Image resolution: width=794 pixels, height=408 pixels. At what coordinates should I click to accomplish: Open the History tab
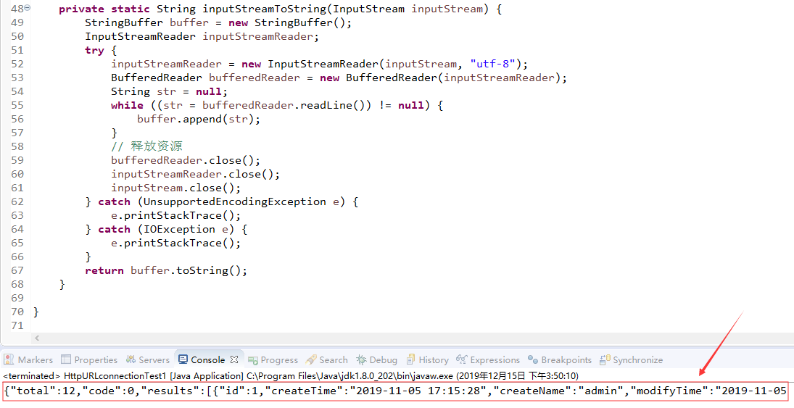point(427,360)
